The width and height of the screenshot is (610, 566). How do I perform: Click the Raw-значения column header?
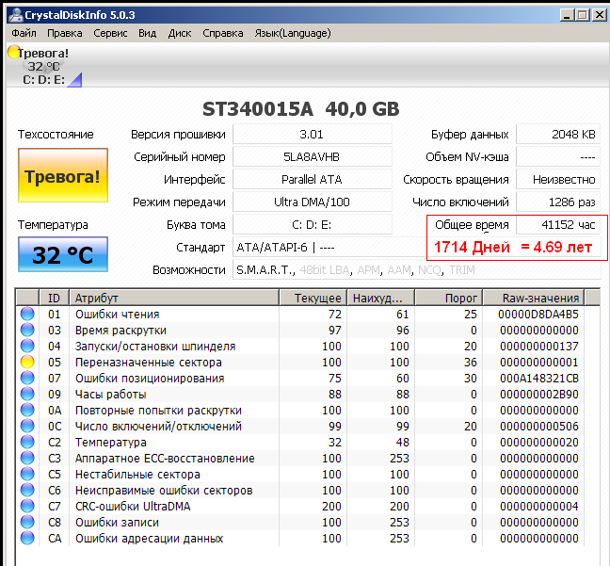[x=534, y=298]
